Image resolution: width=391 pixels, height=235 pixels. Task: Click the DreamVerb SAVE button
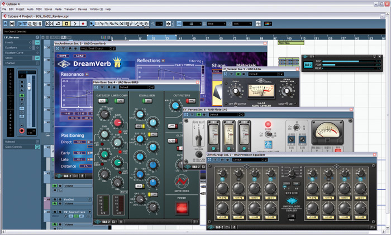(63, 56)
